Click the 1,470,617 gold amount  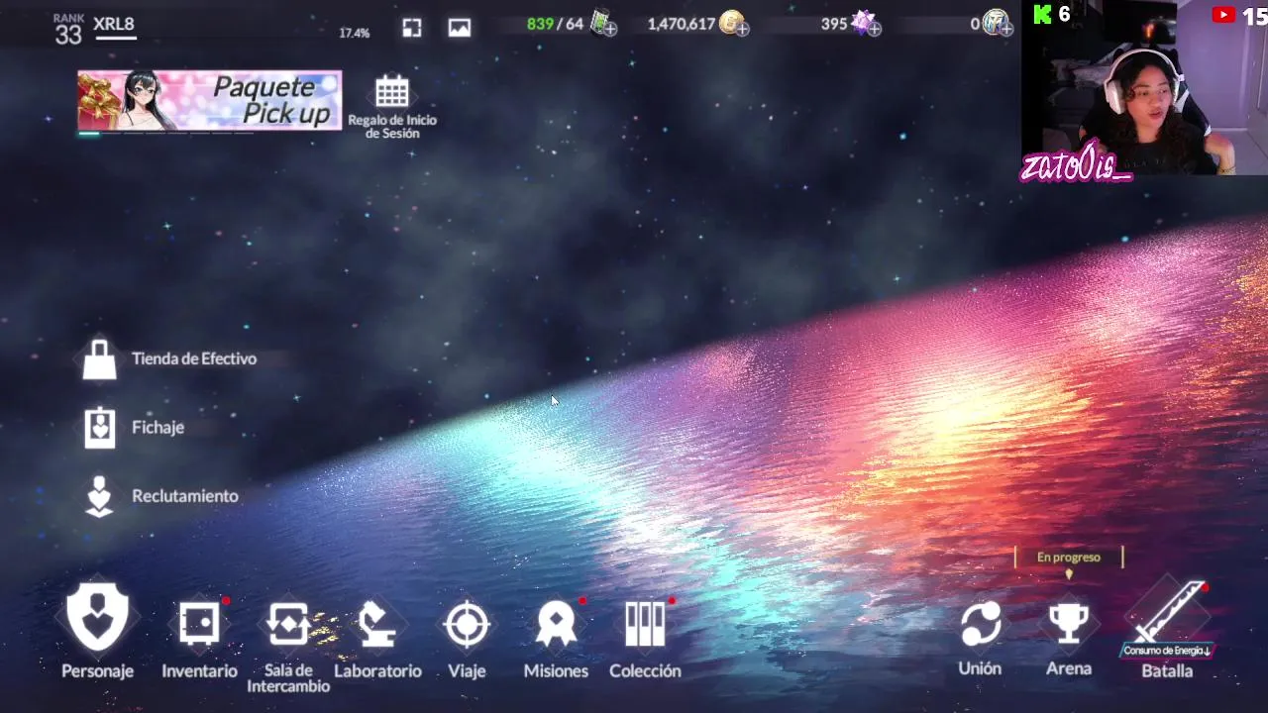pos(682,24)
